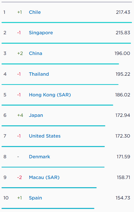The width and height of the screenshot is (134, 212).
Task: Open the Denmark country link
Action: pyautogui.click(x=39, y=157)
